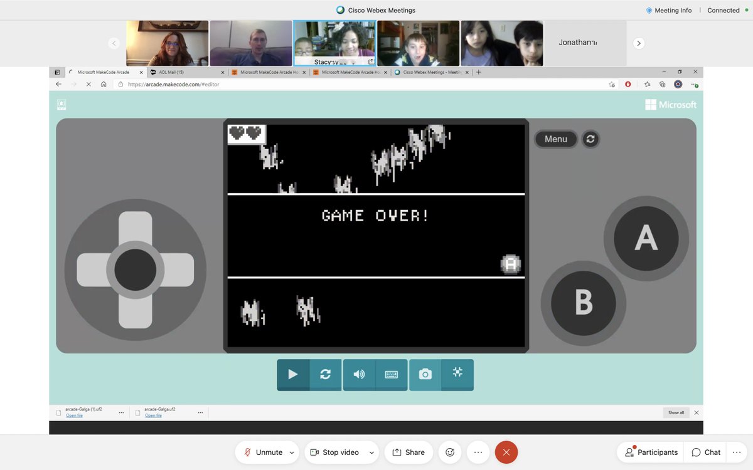Switch to the AOL Mail (15) tab
753x470 pixels.
pyautogui.click(x=187, y=72)
